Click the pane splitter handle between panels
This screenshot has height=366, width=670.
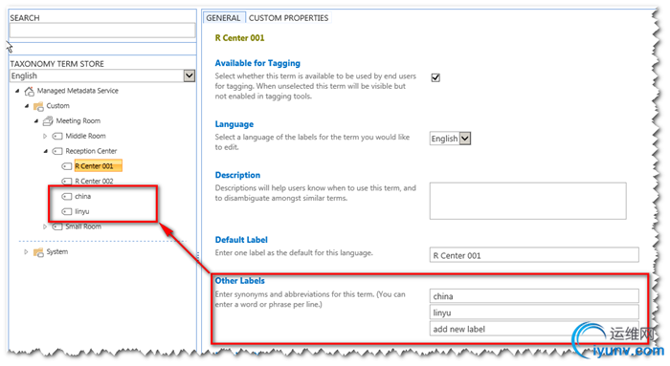pyautogui.click(x=198, y=256)
